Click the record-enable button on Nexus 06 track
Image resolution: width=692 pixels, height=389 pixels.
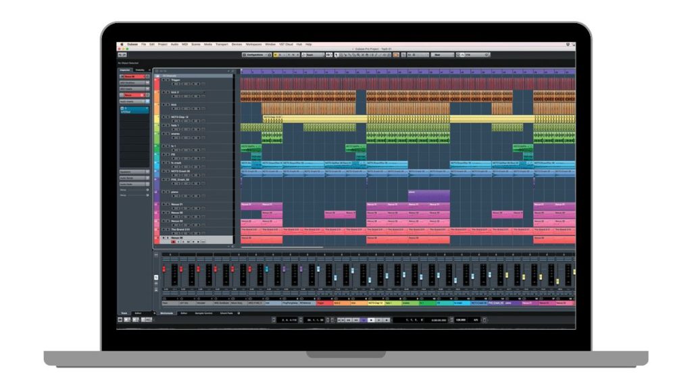pyautogui.click(x=174, y=242)
